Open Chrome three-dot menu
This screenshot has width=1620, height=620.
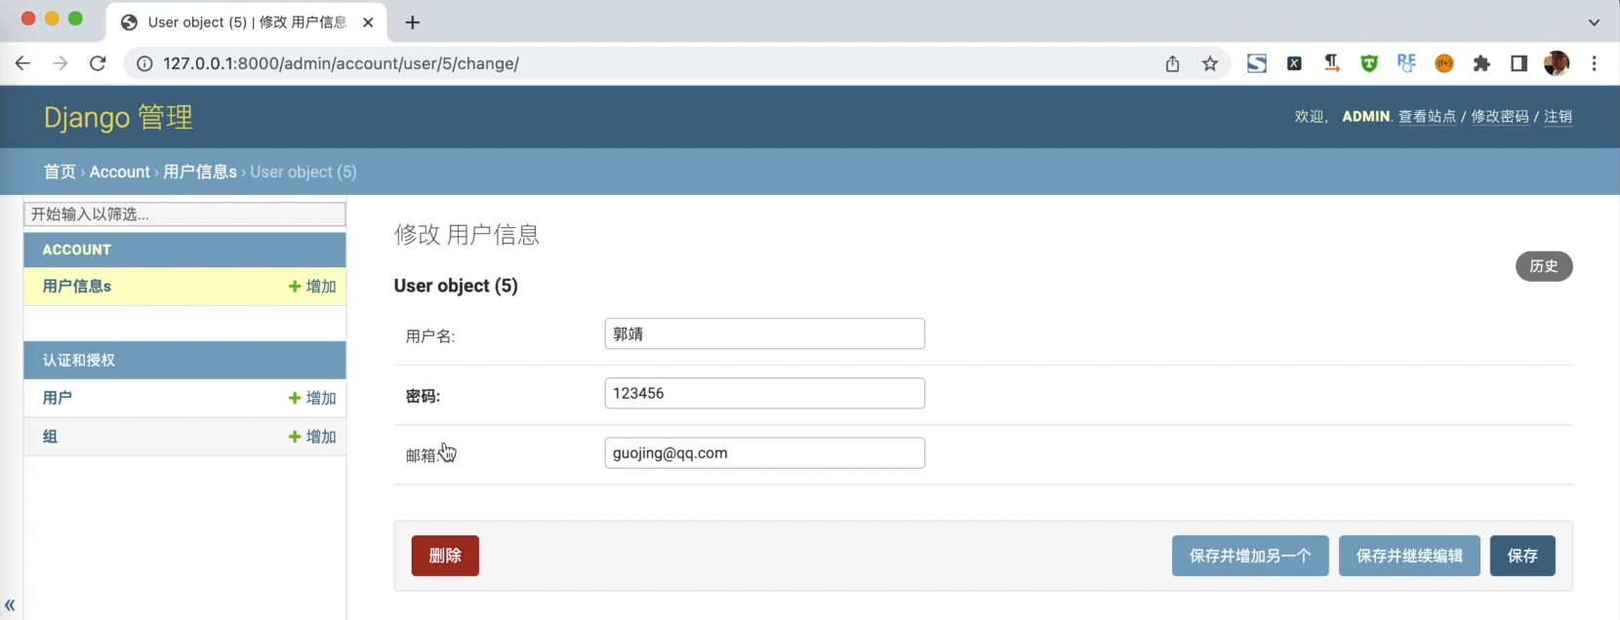pos(1594,63)
